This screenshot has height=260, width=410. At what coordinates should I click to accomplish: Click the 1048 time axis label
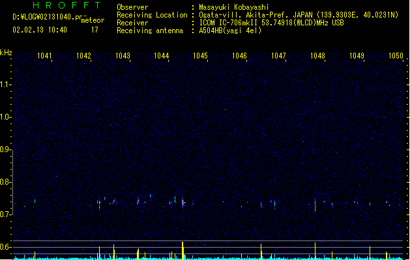tap(317, 56)
